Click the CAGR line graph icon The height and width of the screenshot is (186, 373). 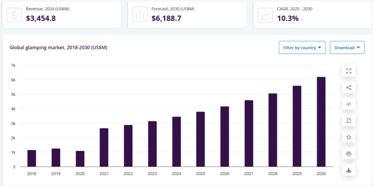pyautogui.click(x=265, y=15)
